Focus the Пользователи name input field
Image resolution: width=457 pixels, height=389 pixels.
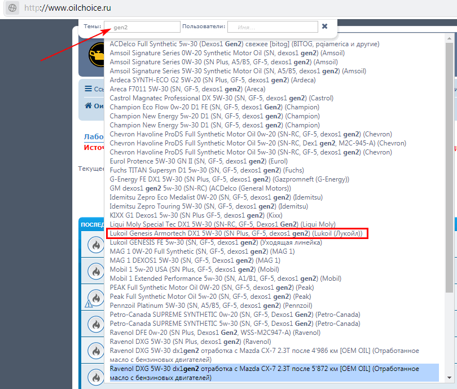click(x=273, y=26)
